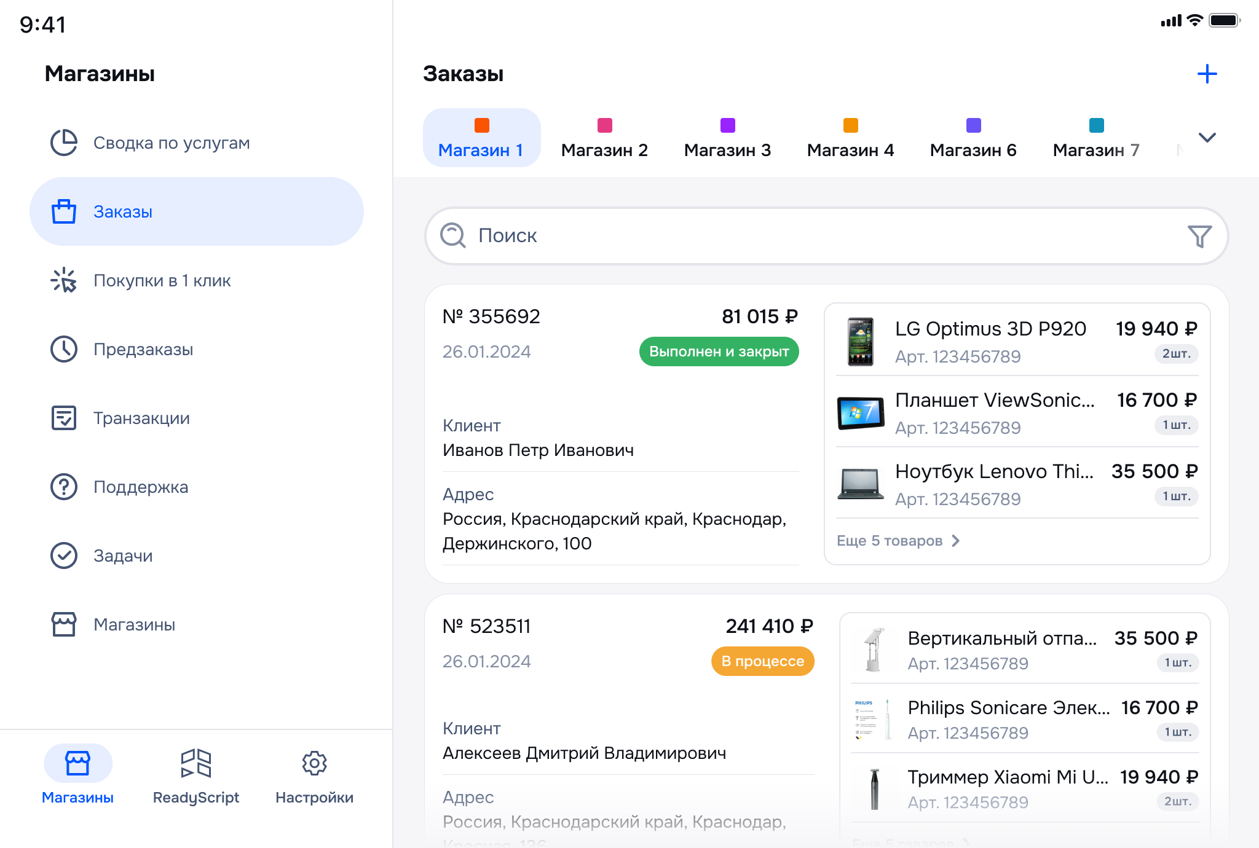Click the Выполнен и закрыт status badge

coord(719,351)
